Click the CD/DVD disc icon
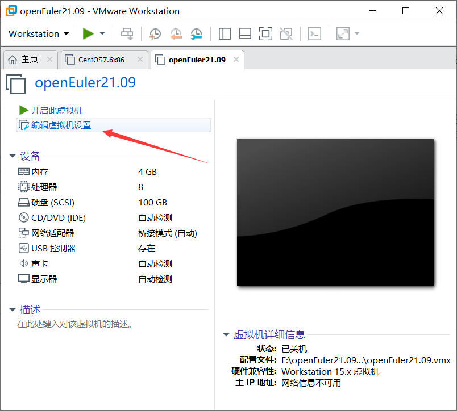 (24, 218)
